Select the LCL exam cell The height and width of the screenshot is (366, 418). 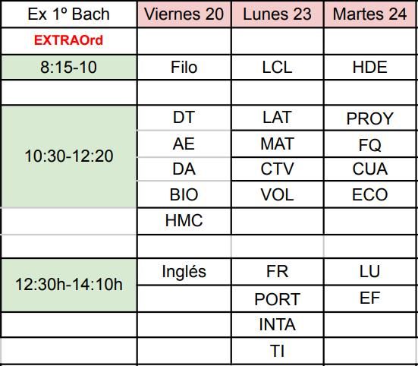point(278,68)
